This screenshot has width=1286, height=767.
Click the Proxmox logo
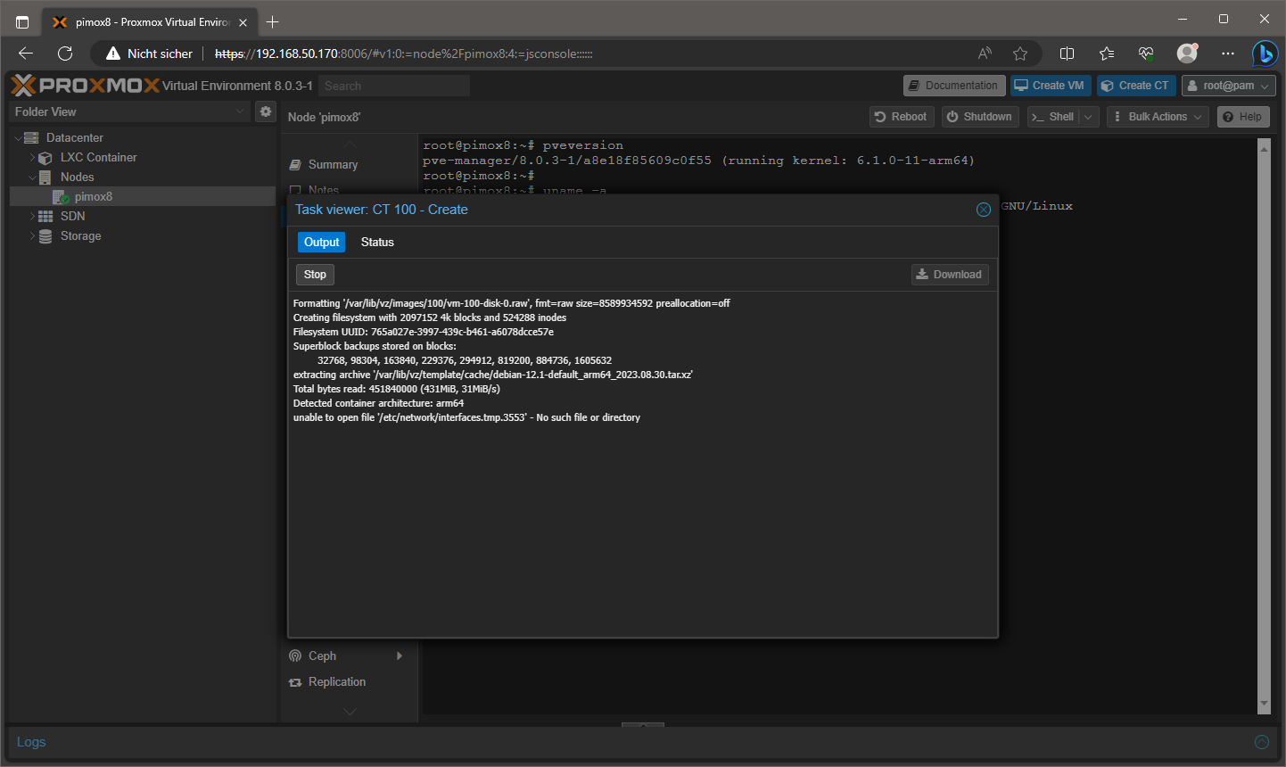point(86,86)
